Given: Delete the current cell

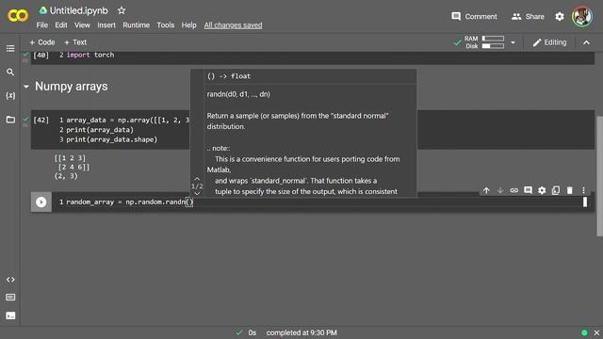Looking at the screenshot, I should tap(569, 190).
